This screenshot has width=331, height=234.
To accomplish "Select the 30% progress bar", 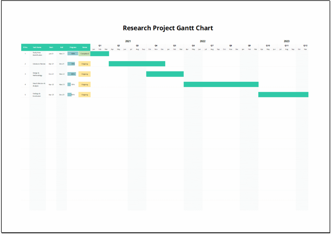I will (x=69, y=84).
